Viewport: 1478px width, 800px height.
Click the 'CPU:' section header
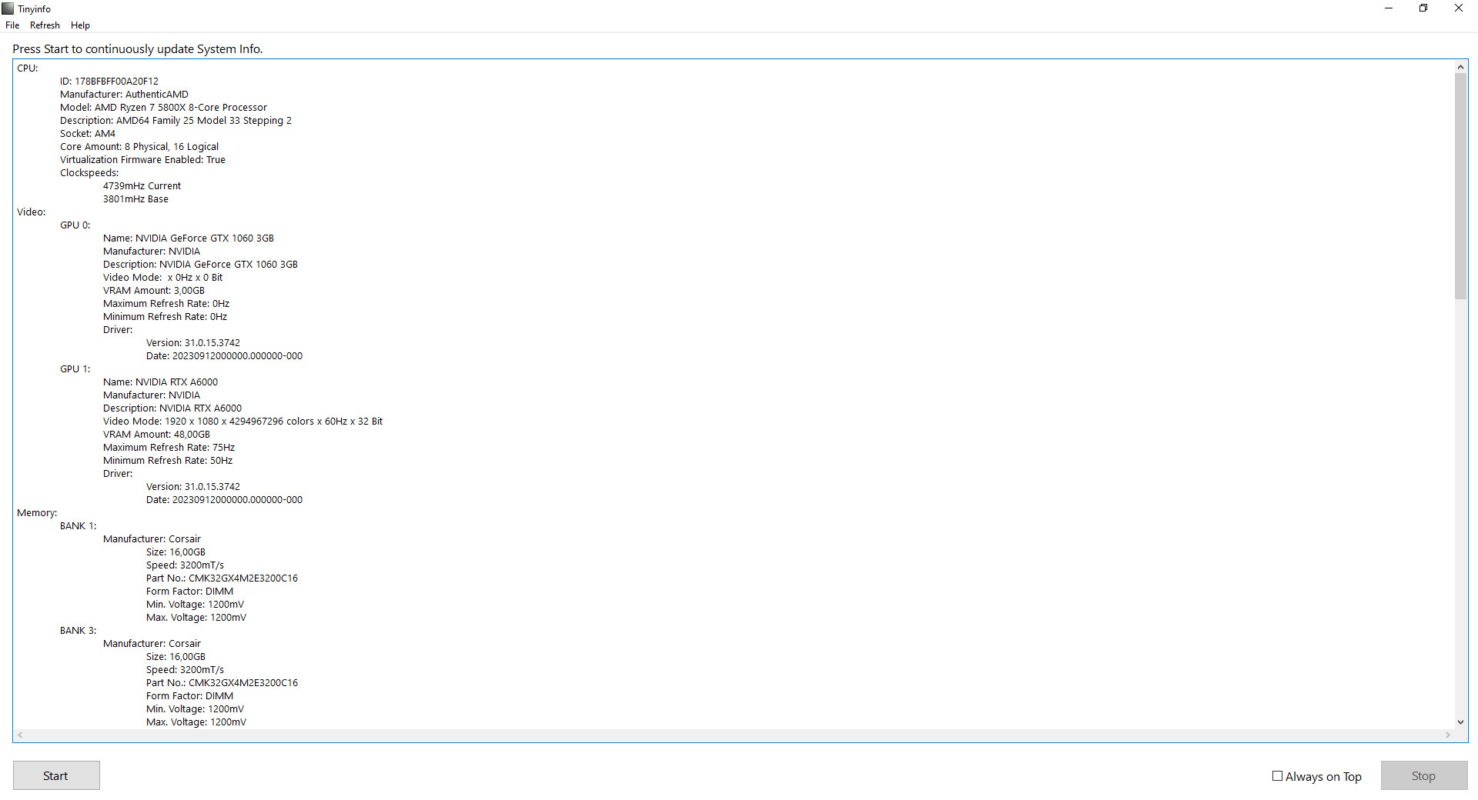(27, 68)
